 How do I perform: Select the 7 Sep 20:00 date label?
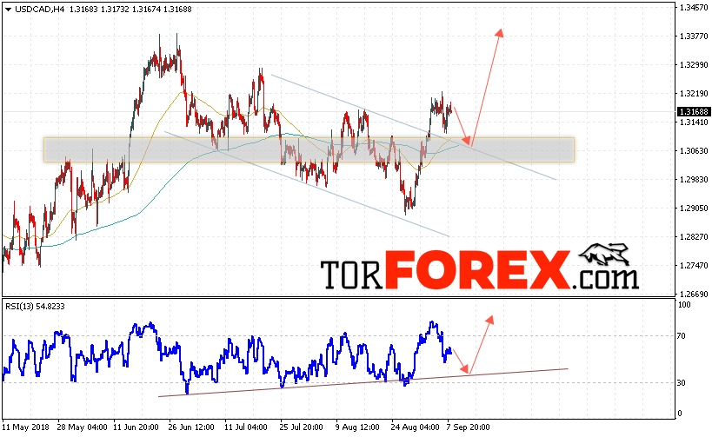469,427
